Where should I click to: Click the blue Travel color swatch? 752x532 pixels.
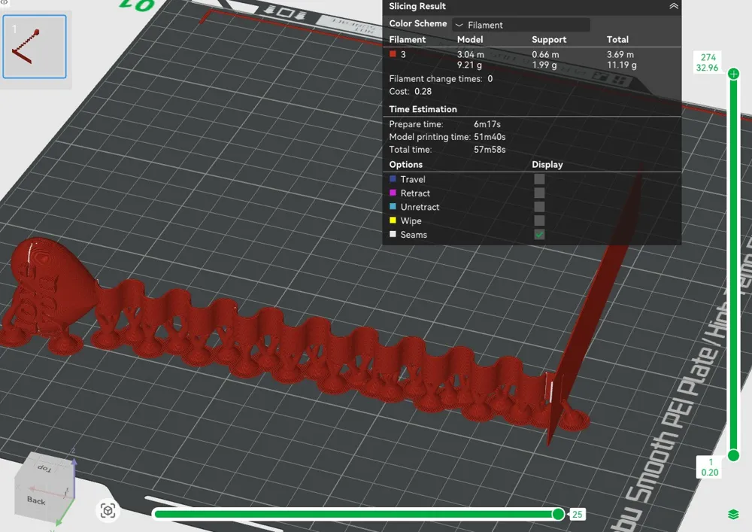393,179
